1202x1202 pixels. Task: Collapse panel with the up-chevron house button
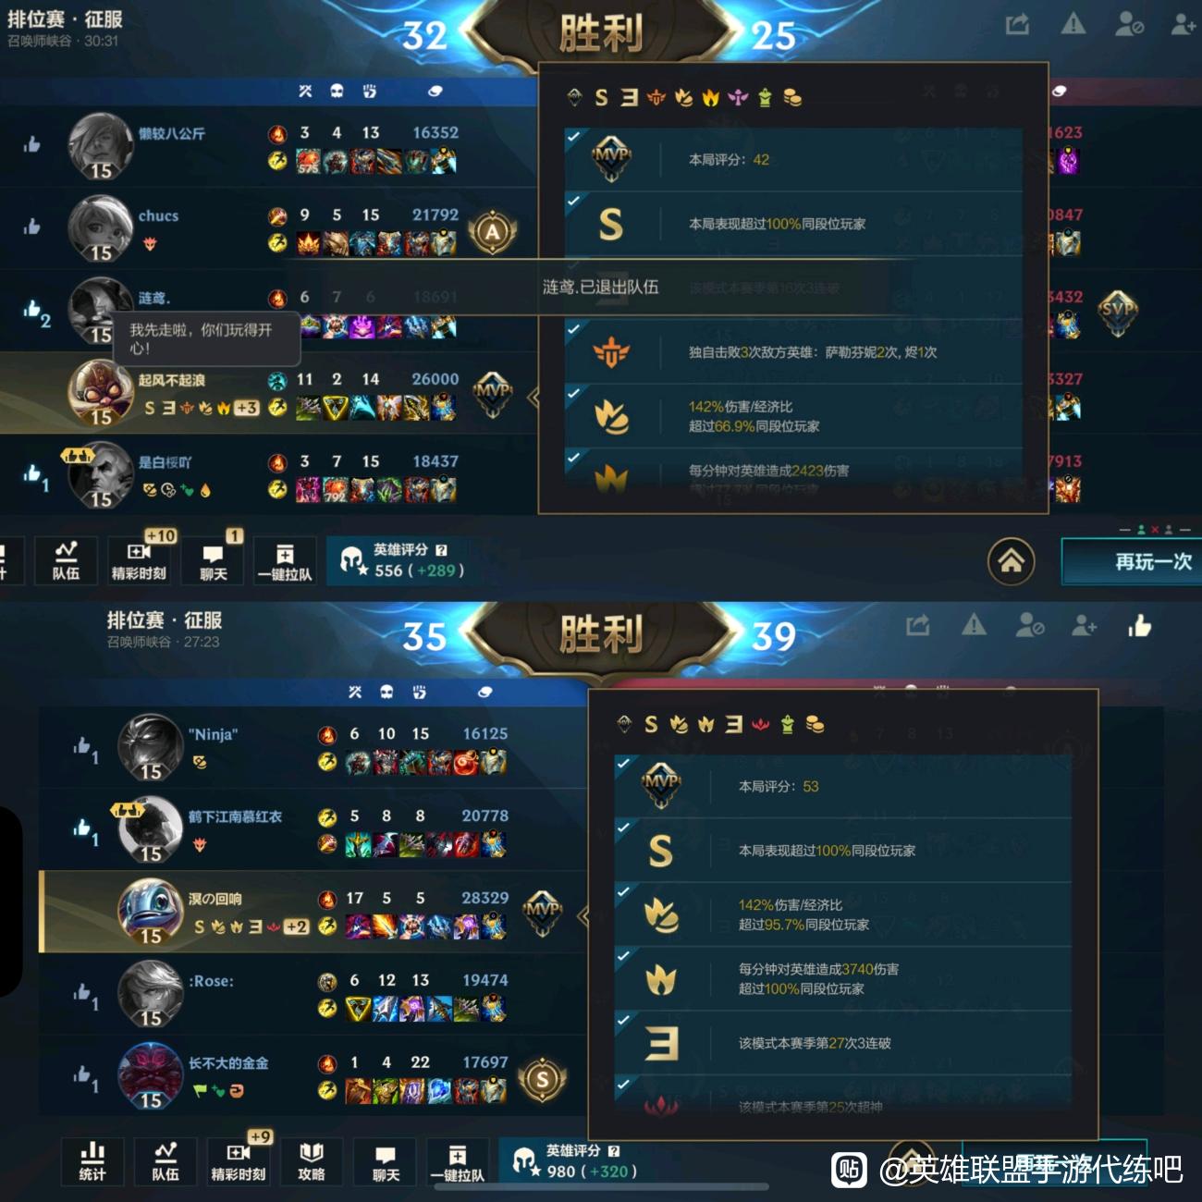coord(1012,561)
